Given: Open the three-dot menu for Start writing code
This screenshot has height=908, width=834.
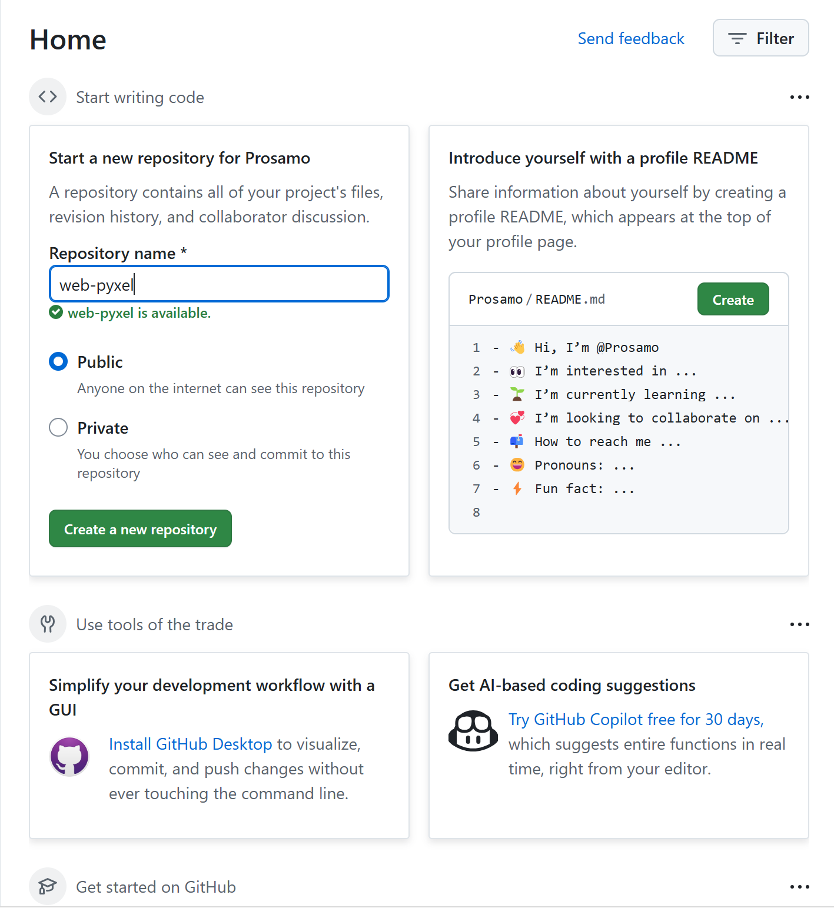Looking at the screenshot, I should pos(799,97).
